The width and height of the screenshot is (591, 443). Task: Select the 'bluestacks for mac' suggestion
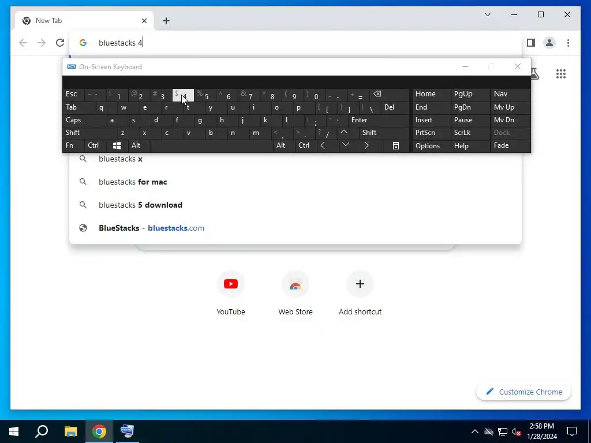[x=295, y=182]
